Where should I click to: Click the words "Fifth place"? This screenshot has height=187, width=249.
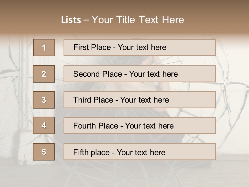tap(91, 152)
